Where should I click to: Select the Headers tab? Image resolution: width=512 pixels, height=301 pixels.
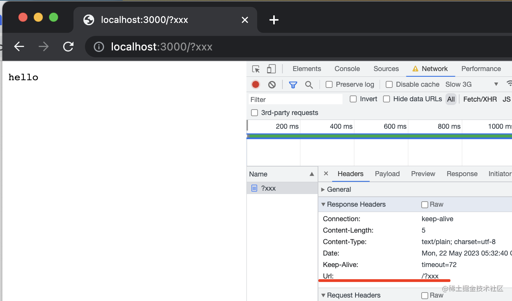[x=351, y=174]
